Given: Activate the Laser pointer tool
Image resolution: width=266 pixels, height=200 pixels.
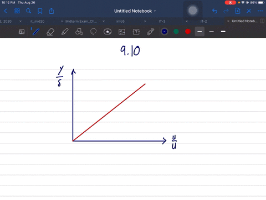Looking at the screenshot, I should 151,32.
